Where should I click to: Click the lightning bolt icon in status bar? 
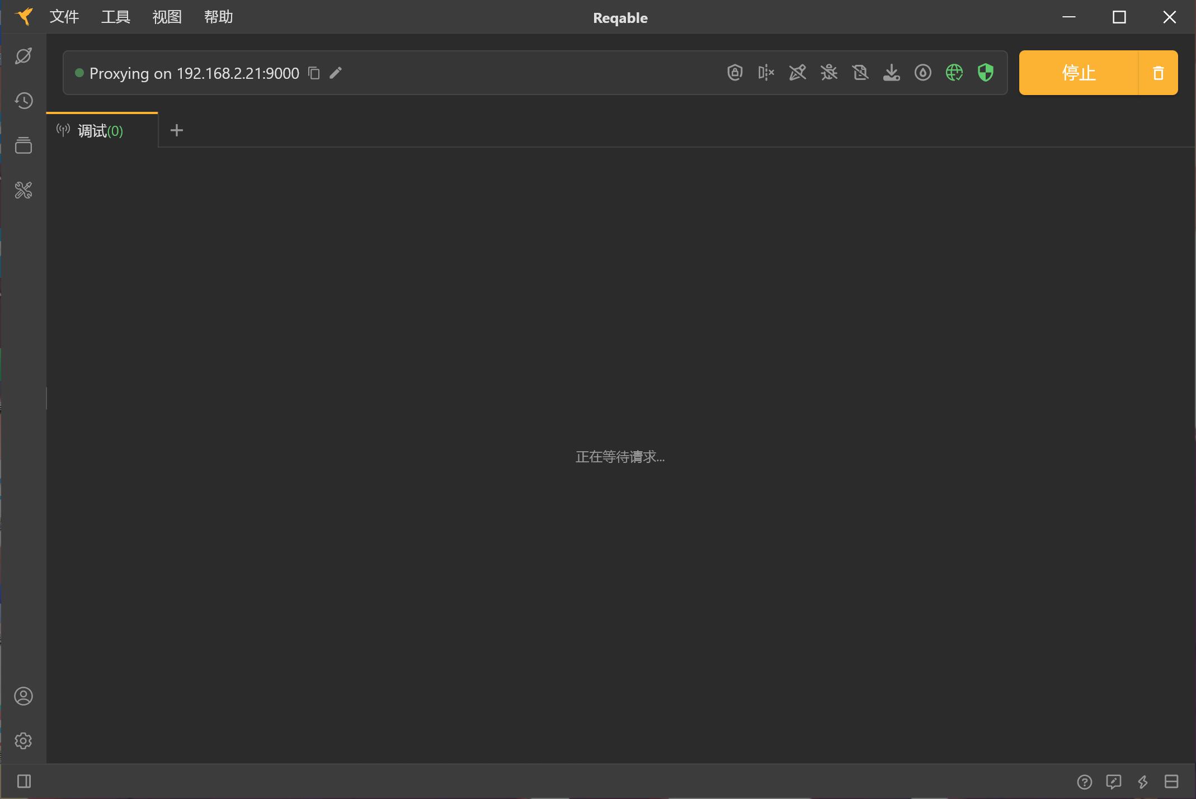coord(1142,782)
